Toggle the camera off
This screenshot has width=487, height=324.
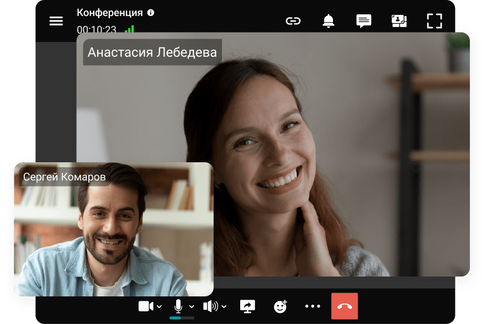click(145, 305)
